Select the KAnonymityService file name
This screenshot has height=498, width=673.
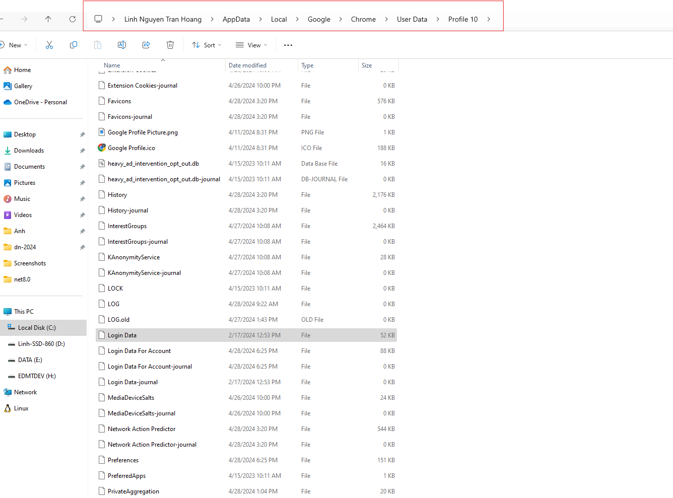[133, 257]
